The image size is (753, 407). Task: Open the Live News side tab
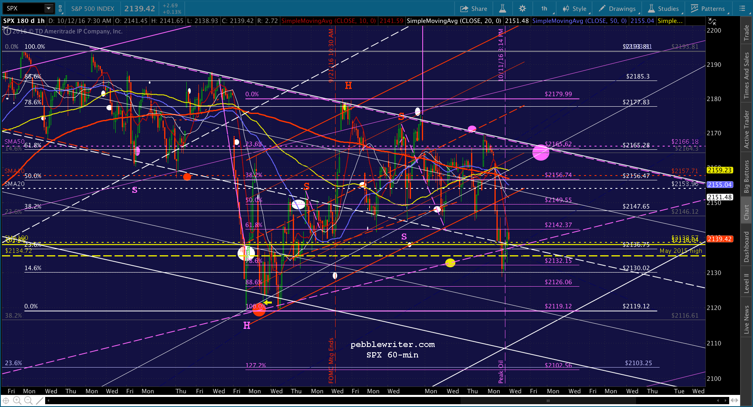[747, 320]
